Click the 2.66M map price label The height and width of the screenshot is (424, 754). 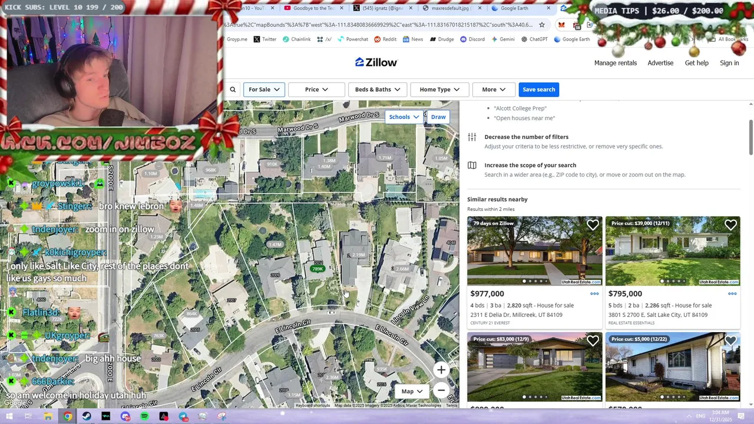pos(402,269)
